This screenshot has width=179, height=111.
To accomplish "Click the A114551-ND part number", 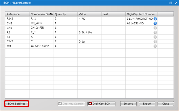I will coord(135,23).
